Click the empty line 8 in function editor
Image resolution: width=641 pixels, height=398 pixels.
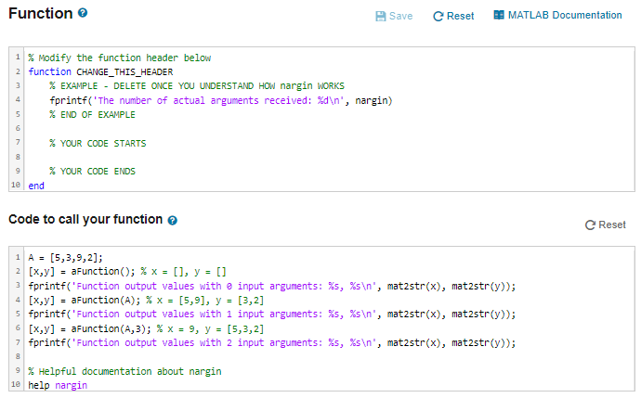click(x=329, y=157)
